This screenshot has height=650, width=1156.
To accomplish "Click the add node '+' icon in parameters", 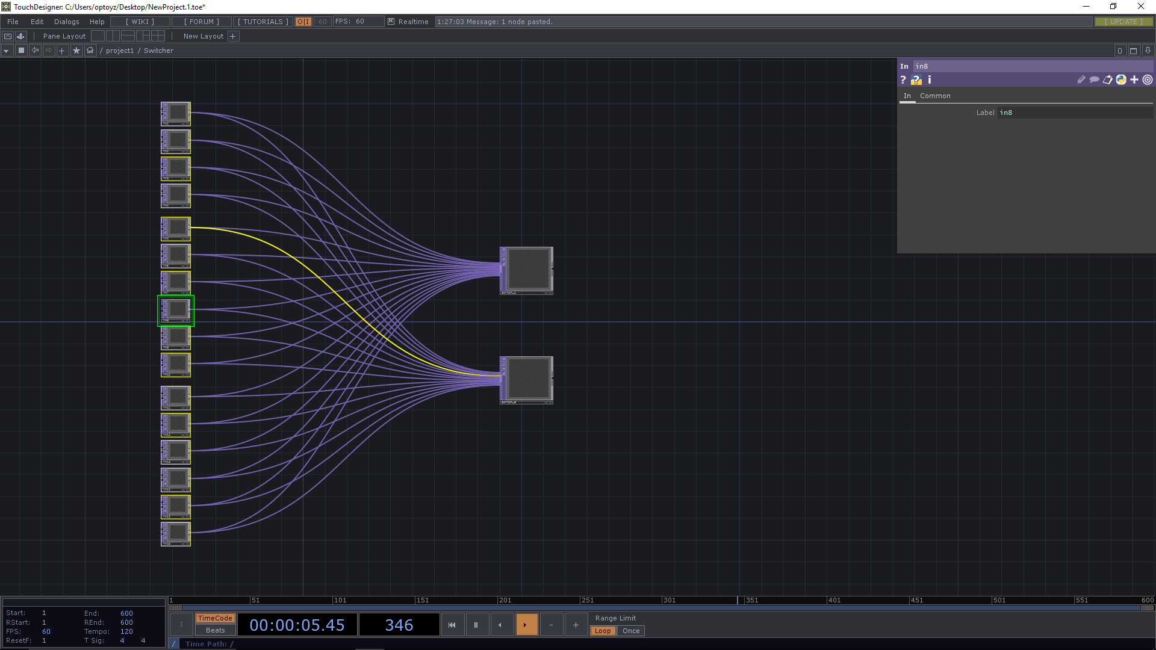I will tap(1134, 79).
